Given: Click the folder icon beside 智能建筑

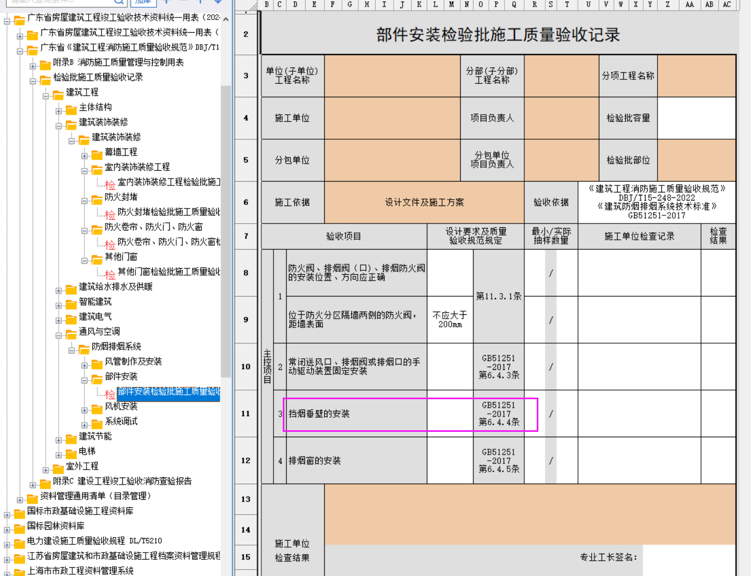Looking at the screenshot, I should point(71,304).
